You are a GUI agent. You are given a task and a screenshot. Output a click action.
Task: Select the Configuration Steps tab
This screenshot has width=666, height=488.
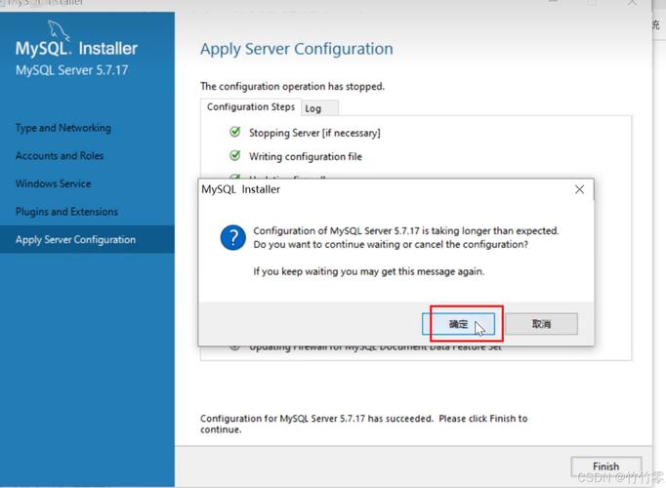pos(250,107)
